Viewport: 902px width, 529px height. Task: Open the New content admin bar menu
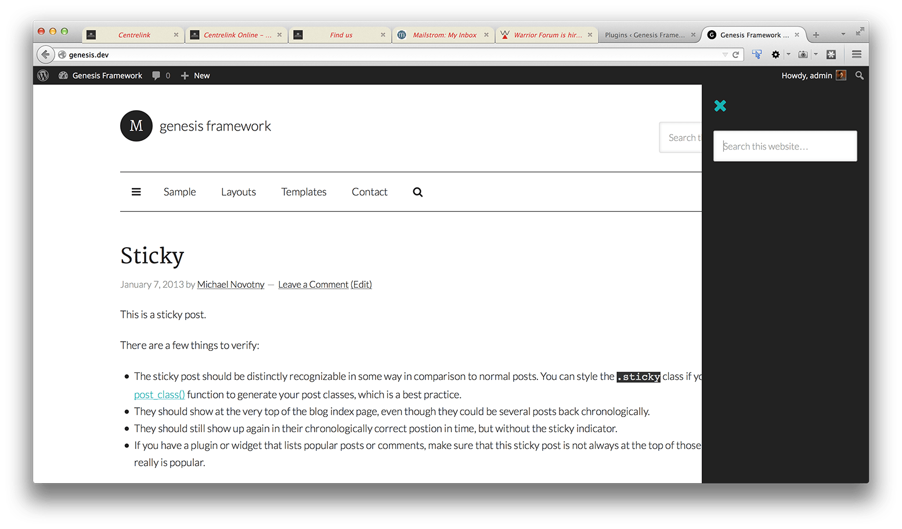tap(195, 75)
